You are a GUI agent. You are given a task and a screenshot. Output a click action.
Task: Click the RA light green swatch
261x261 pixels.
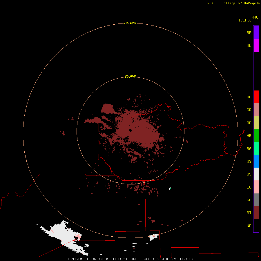[x=256, y=148]
